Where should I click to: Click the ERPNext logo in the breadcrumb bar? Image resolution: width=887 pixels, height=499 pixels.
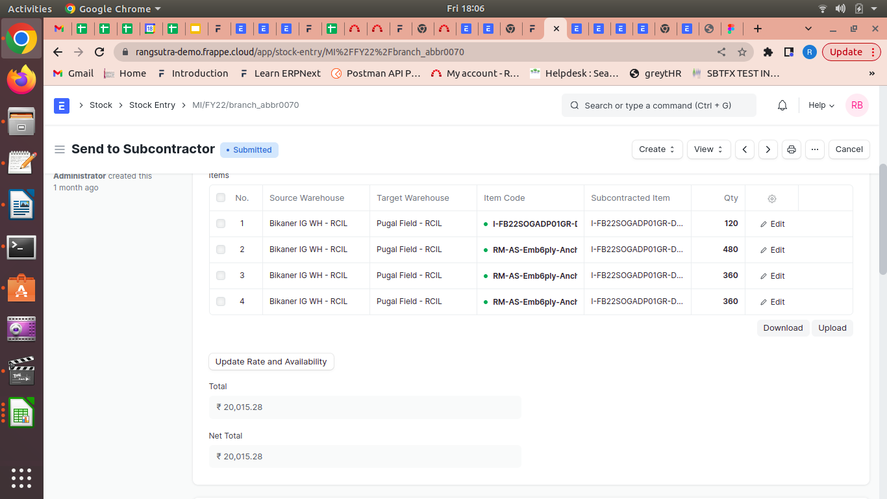(61, 105)
